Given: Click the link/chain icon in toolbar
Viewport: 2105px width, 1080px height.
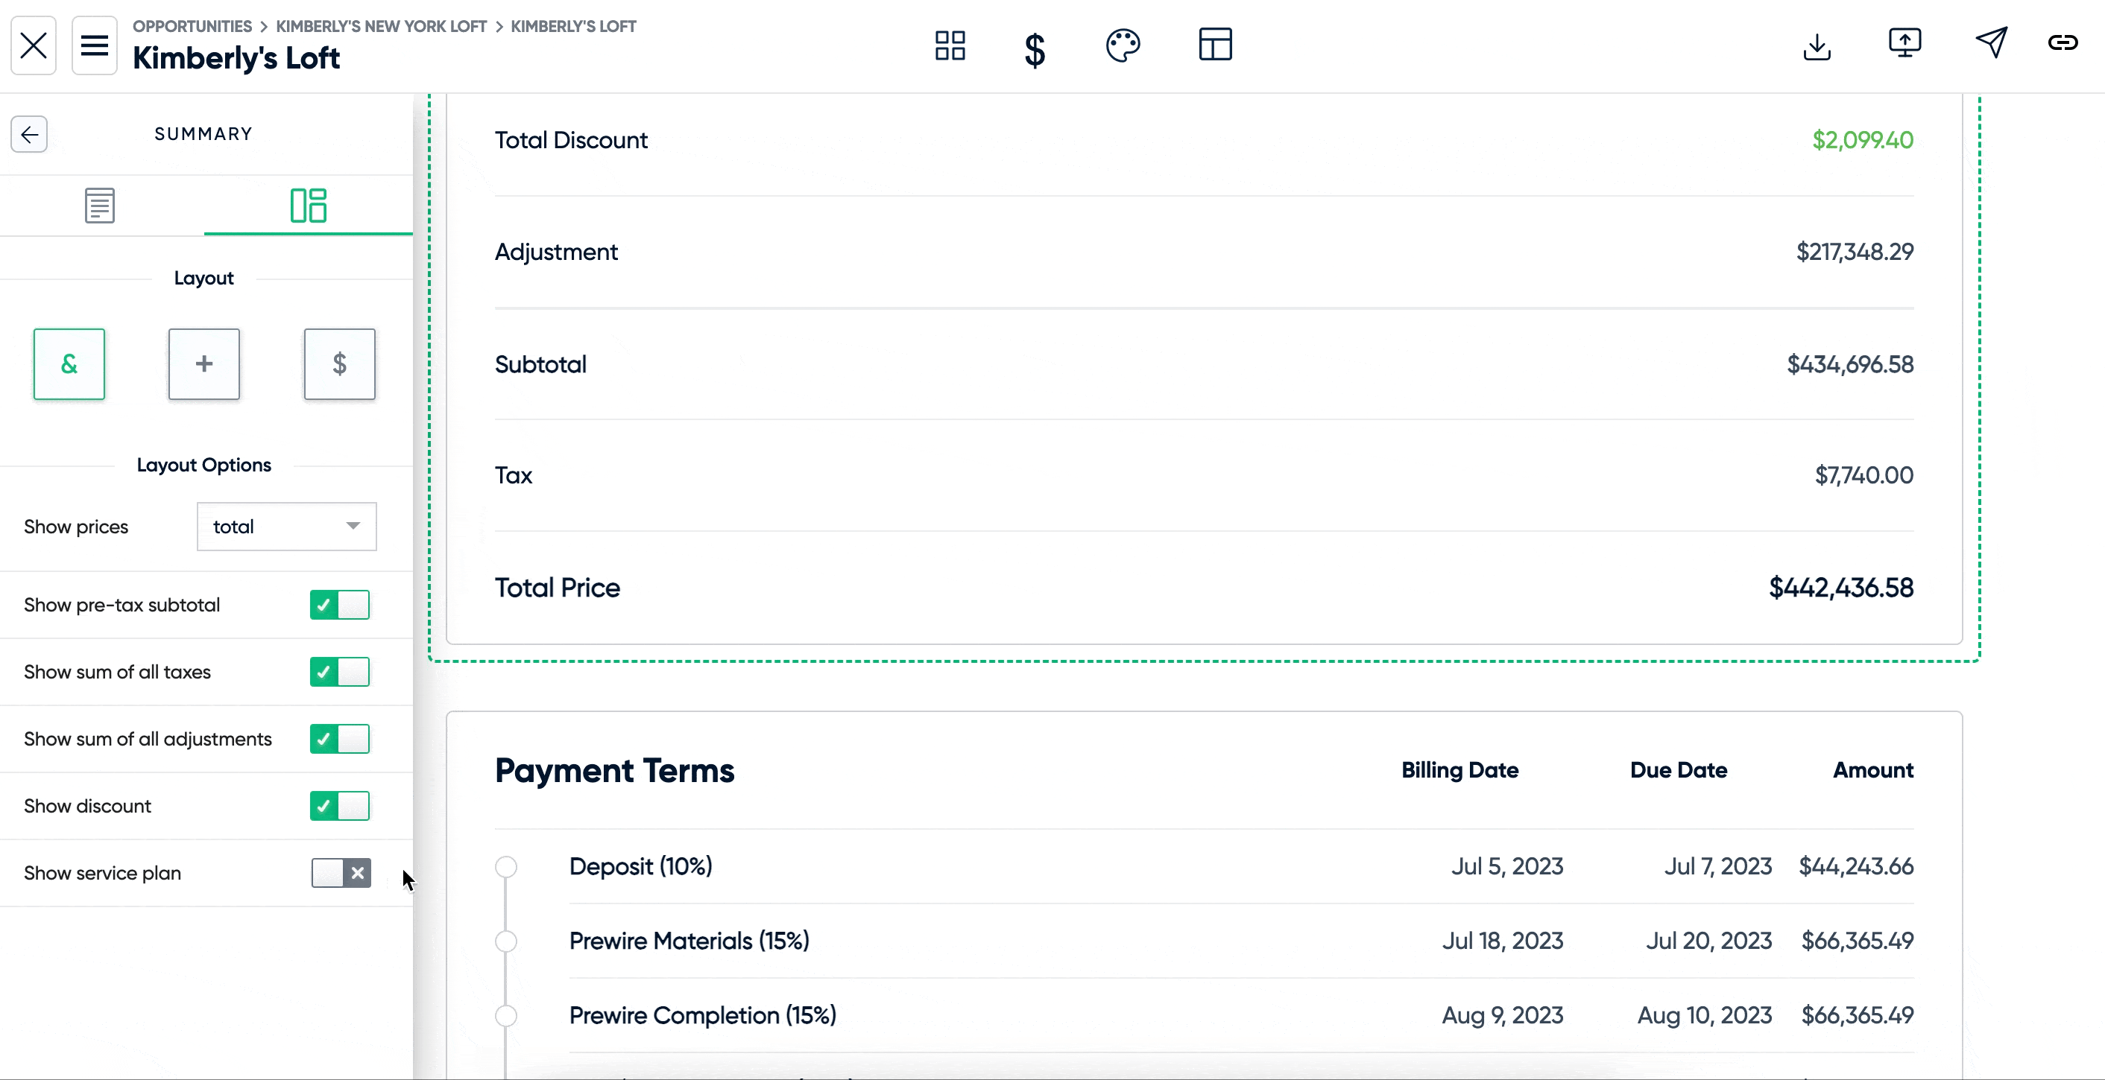Looking at the screenshot, I should tap(2064, 44).
